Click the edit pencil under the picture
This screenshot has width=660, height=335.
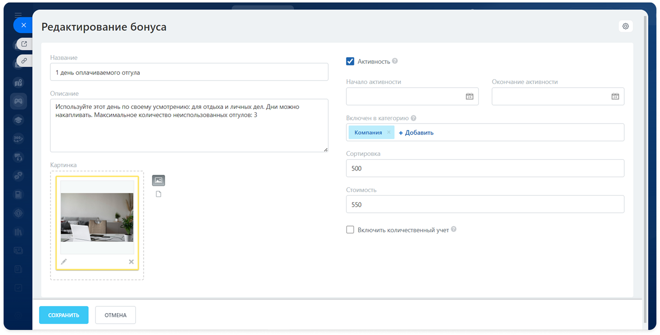[64, 262]
